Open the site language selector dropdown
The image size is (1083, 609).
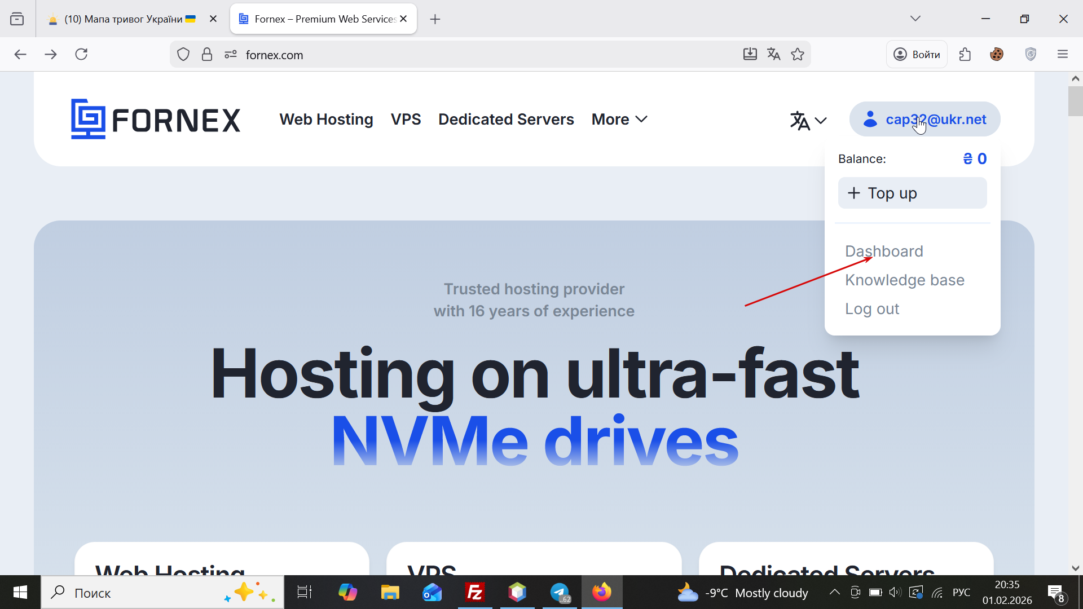808,120
